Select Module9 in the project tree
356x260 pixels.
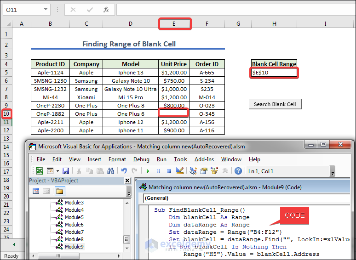tap(74, 247)
